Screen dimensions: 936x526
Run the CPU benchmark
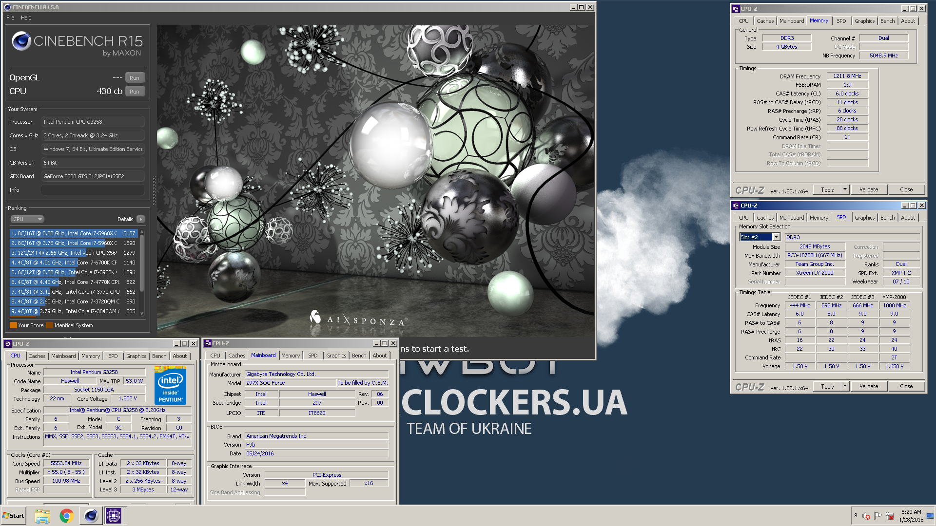coord(135,92)
